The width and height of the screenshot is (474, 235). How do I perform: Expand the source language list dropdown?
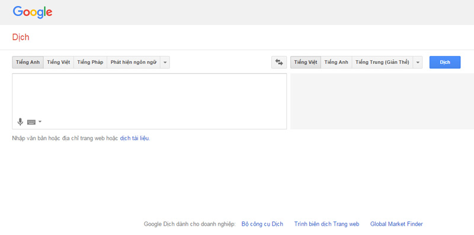[165, 62]
